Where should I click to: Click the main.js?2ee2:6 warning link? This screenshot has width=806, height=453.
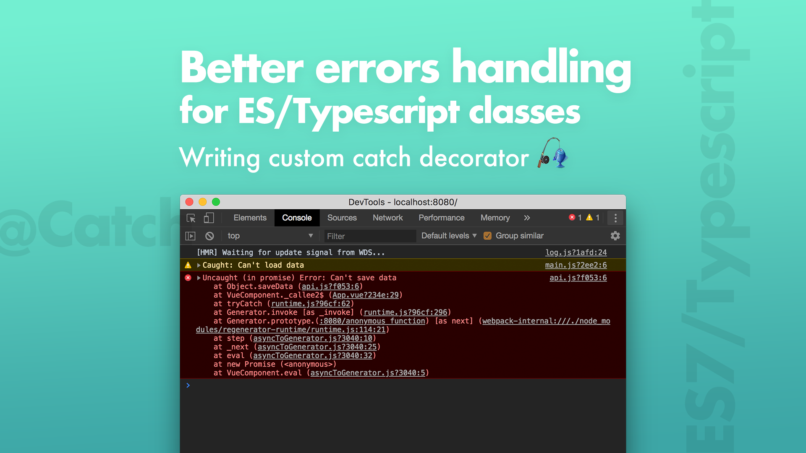click(576, 265)
